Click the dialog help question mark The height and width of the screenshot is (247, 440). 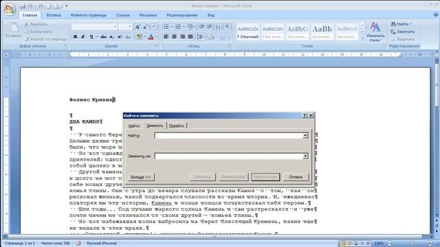[305, 115]
